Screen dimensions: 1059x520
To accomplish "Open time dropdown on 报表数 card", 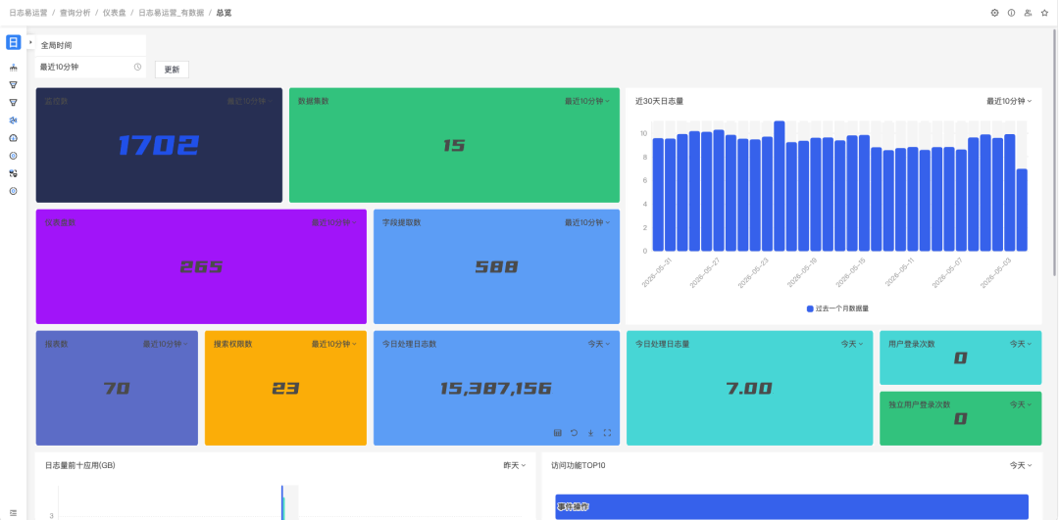I will click(166, 344).
